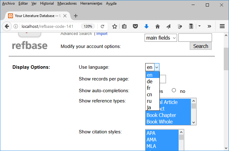Choose 'de' from the language list

(150, 81)
